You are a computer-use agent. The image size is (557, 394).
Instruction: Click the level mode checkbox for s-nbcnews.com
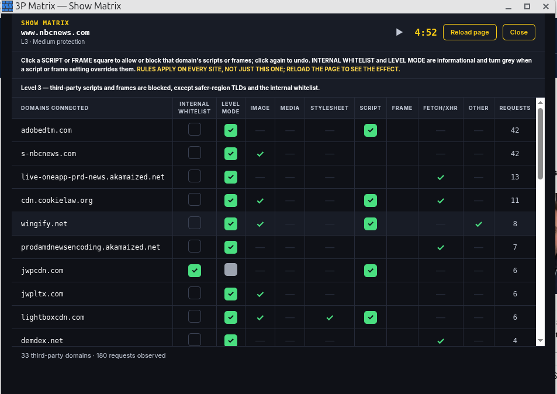(231, 154)
